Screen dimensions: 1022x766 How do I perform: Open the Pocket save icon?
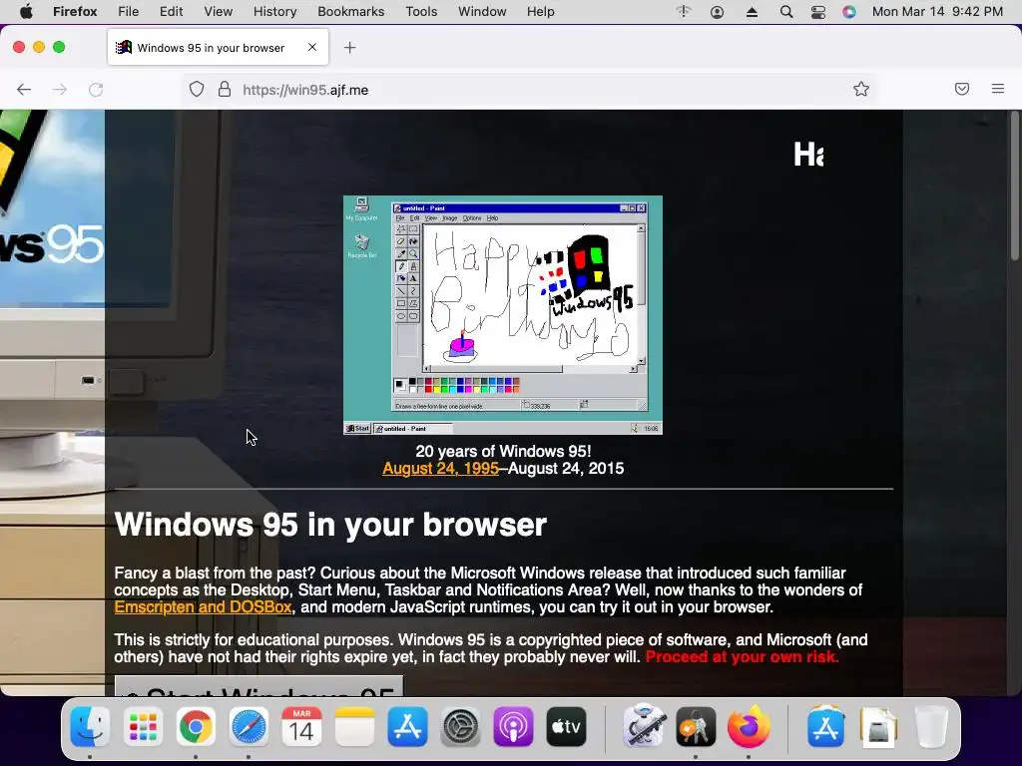(962, 89)
